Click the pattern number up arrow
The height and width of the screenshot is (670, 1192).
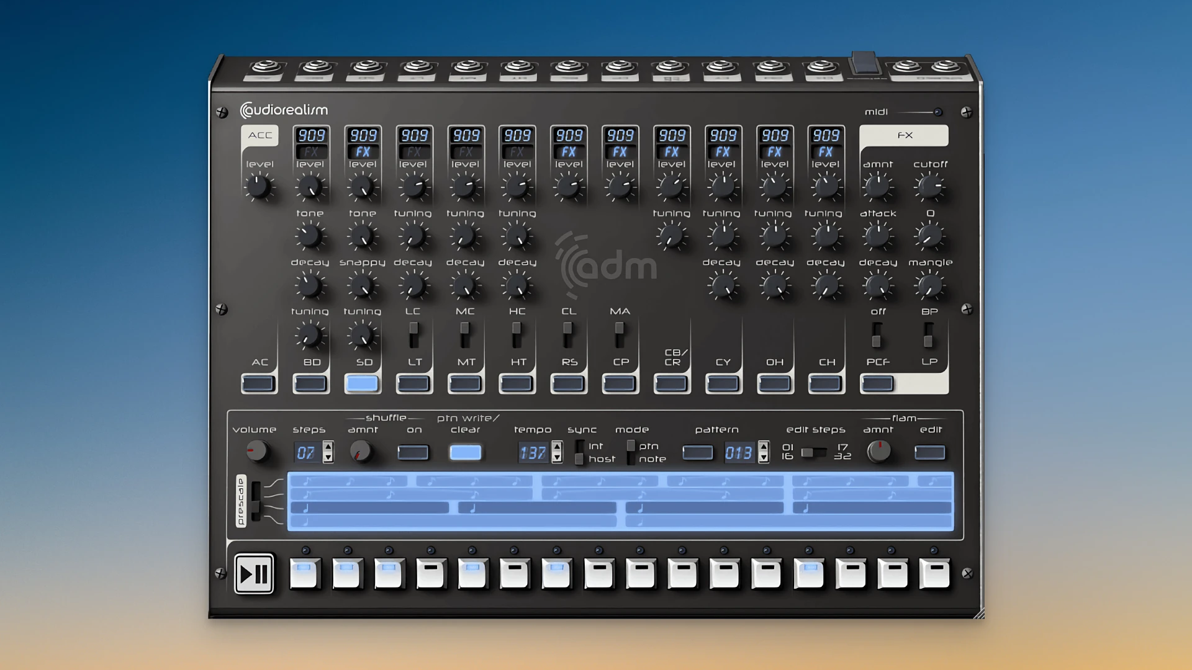tap(764, 447)
